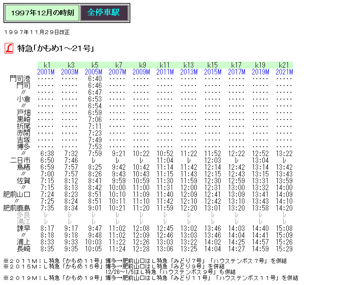Click the 12:08 諫早 arrival of k9
Screen dimensions: 345x285
(x=141, y=228)
